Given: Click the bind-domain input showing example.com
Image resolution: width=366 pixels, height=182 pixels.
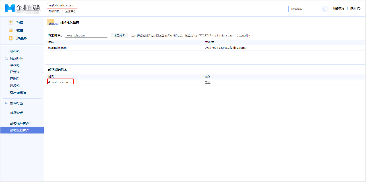Looking at the screenshot, I should pos(86,35).
